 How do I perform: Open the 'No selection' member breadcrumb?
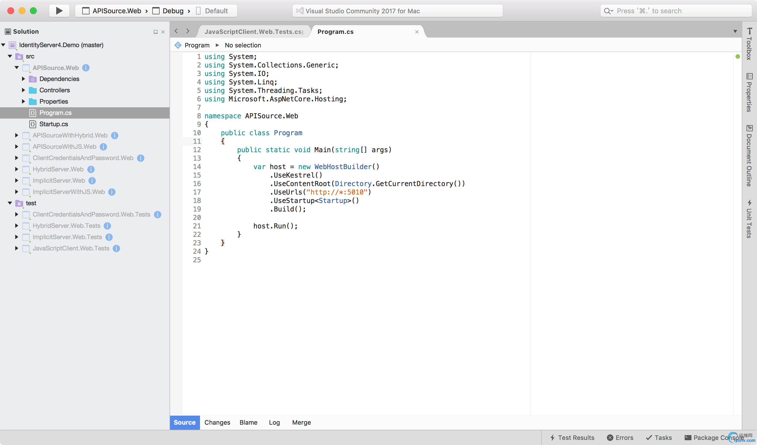[243, 45]
